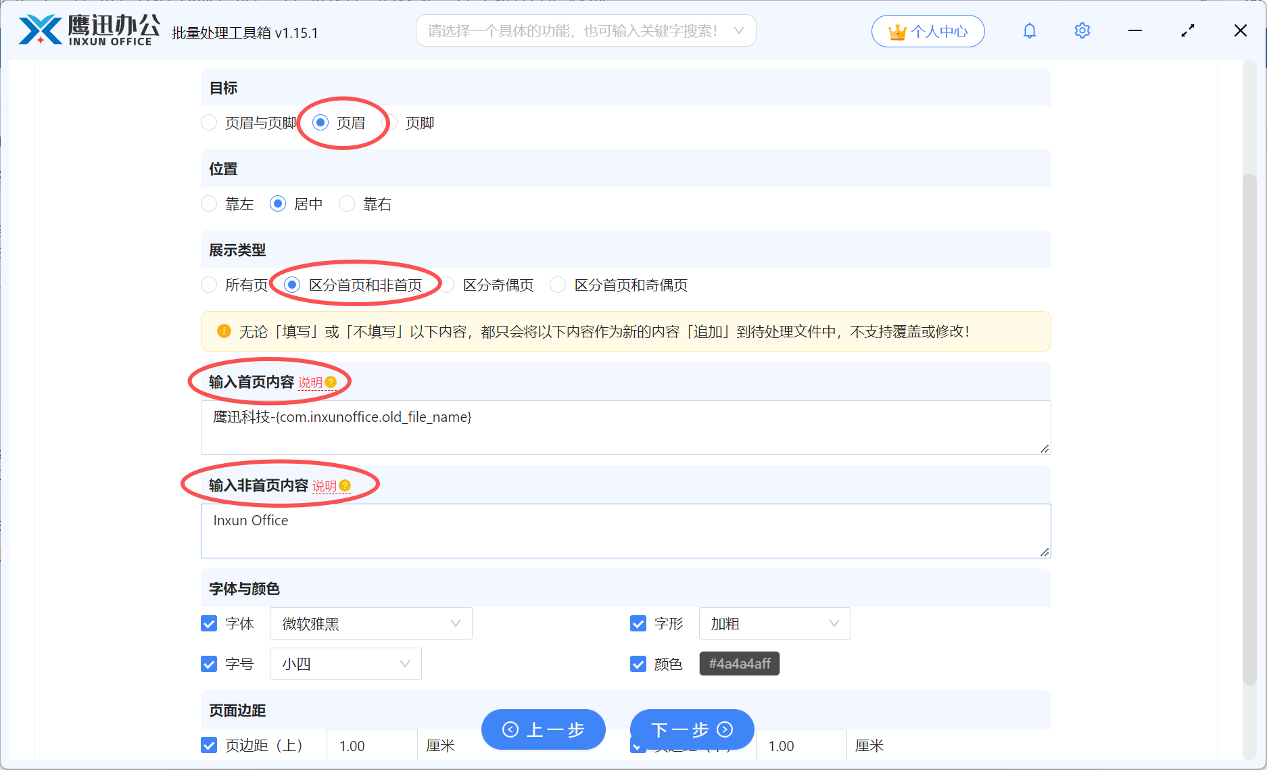Minimize the application window
This screenshot has width=1267, height=770.
click(1135, 31)
